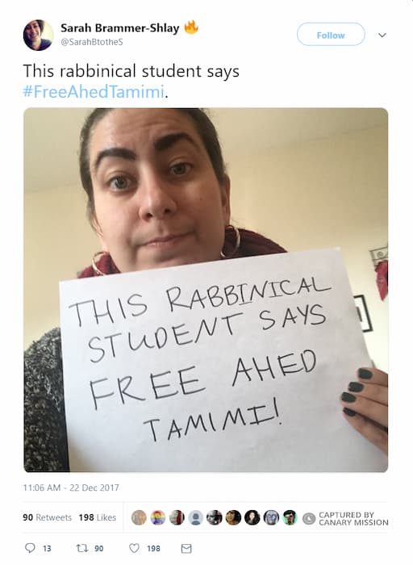Viewport: 413px width, 565px height.
Task: Click the first liker avatar in row
Action: coord(139,517)
